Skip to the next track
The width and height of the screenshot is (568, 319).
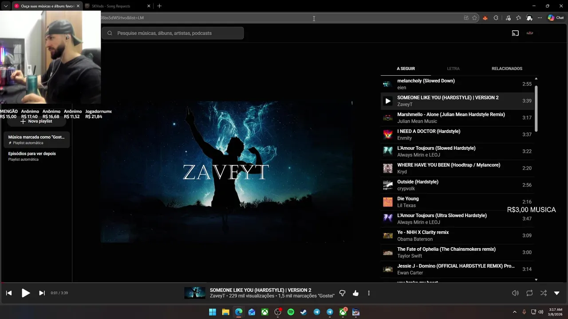click(42, 293)
